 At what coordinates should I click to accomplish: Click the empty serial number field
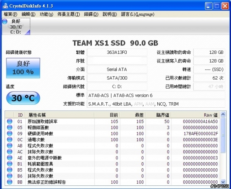[x=117, y=61]
